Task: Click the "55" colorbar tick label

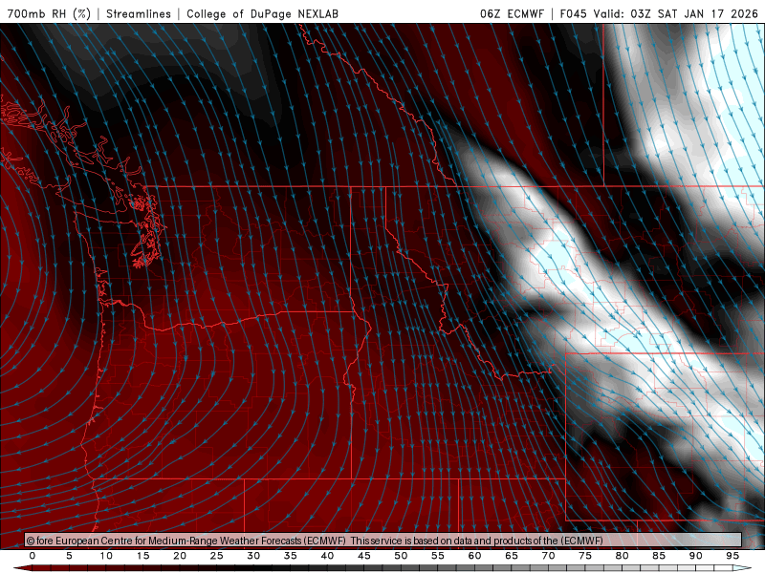Action: (x=438, y=556)
